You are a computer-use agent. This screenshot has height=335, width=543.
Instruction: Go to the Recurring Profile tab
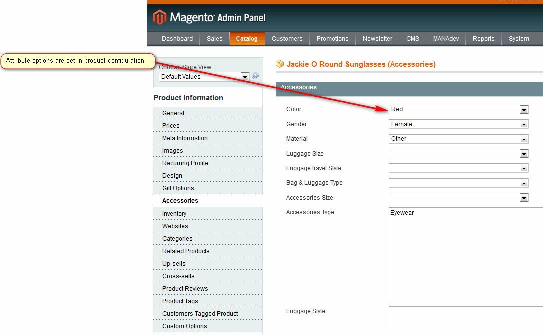pos(208,163)
